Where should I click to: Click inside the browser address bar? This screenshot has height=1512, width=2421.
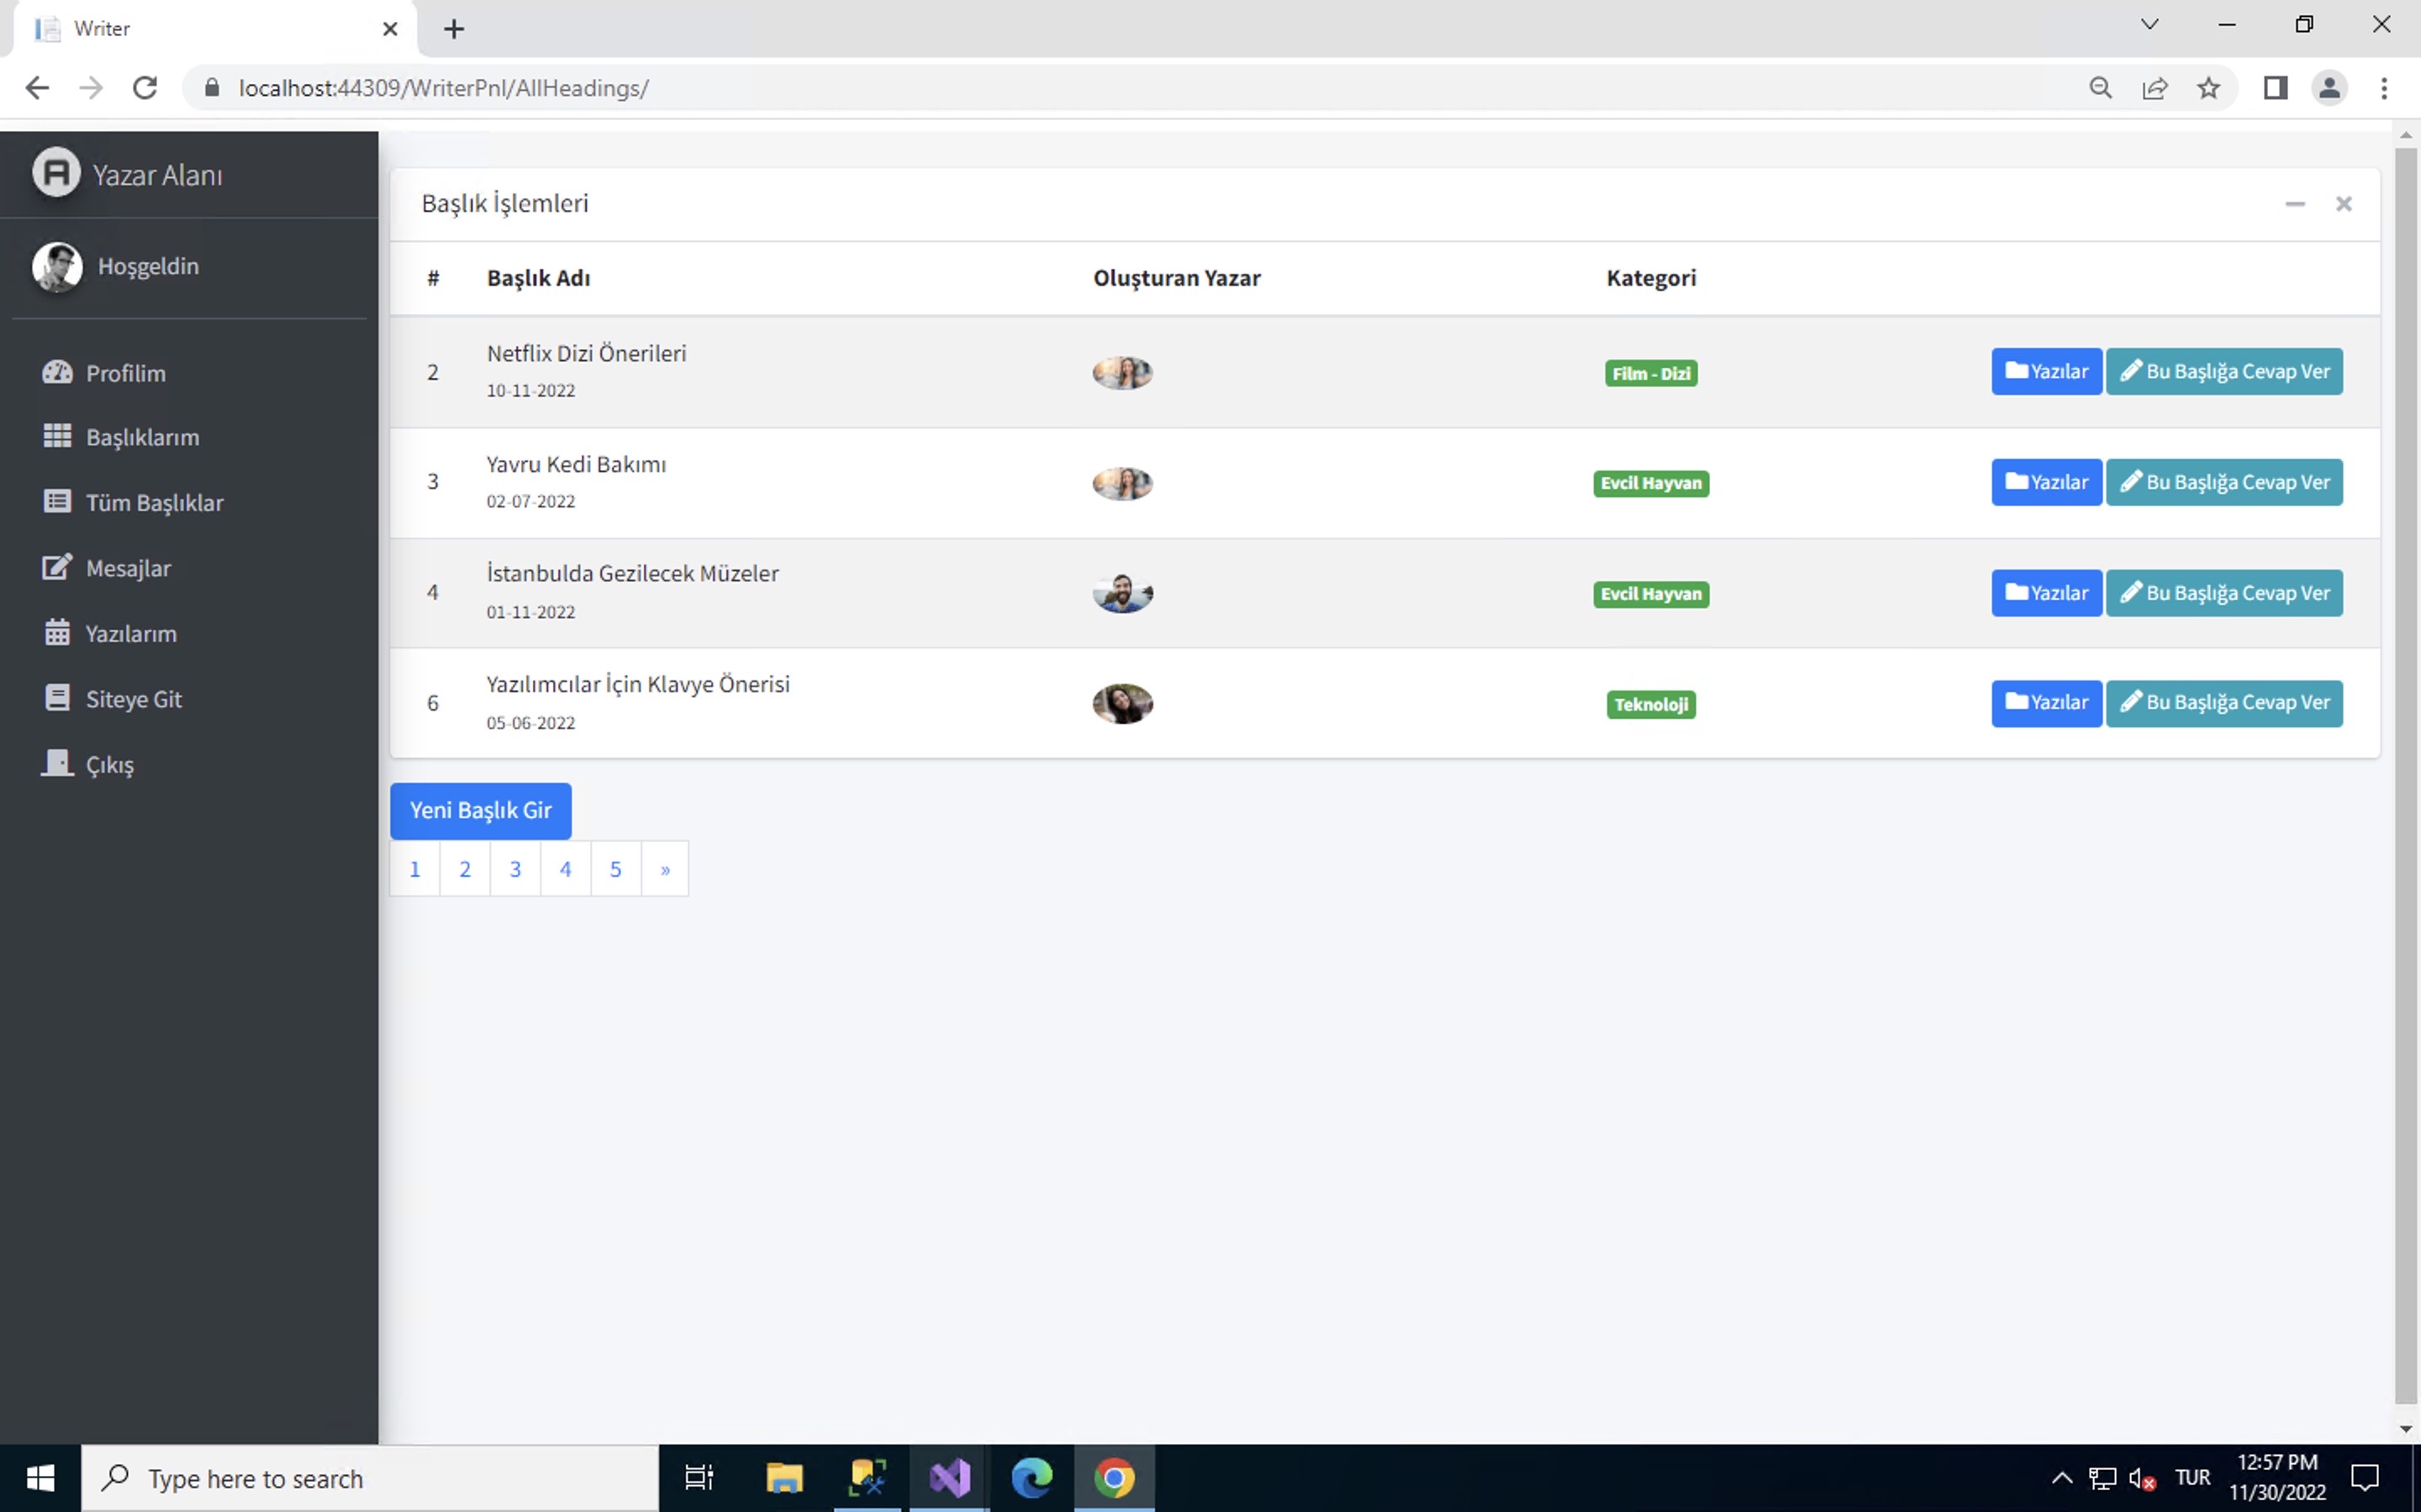(x=700, y=88)
